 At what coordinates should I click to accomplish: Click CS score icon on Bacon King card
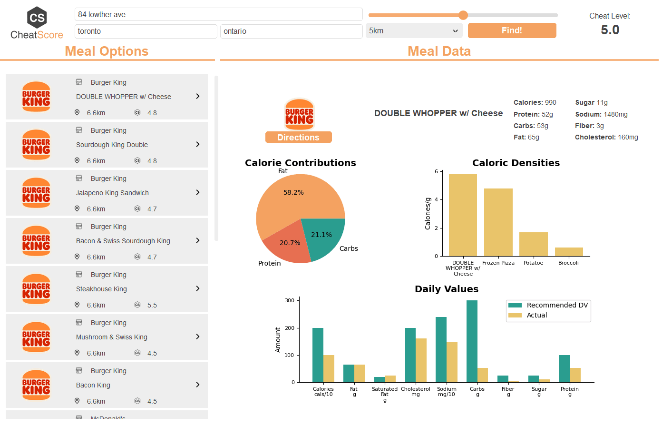coord(137,401)
